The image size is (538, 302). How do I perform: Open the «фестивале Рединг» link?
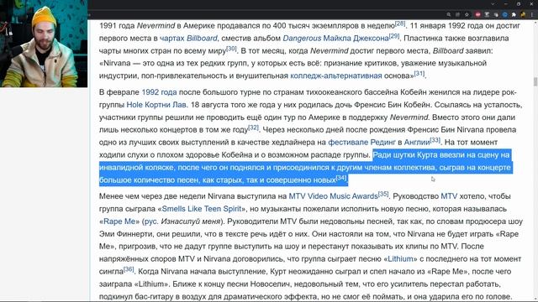click(x=361, y=143)
